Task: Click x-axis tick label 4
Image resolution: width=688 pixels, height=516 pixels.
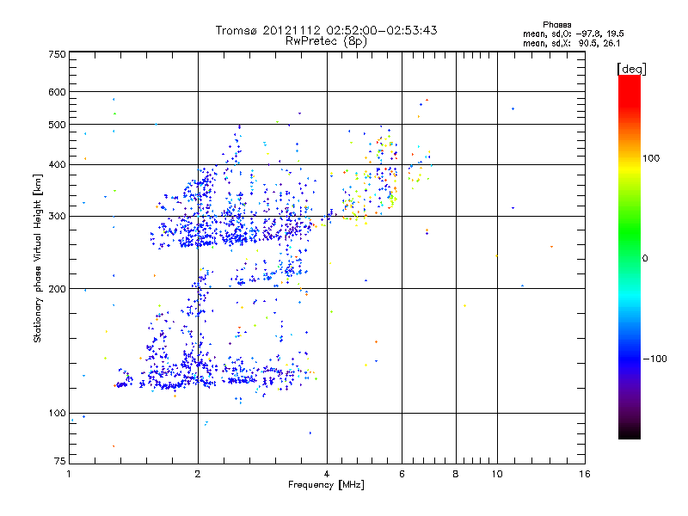Action: click(x=327, y=474)
